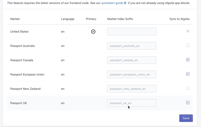Click into the passport_uk_en suffix field

pyautogui.click(x=131, y=103)
